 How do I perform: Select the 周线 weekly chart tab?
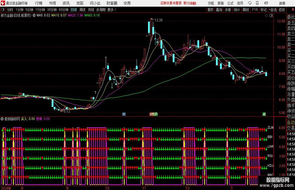tap(82, 10)
